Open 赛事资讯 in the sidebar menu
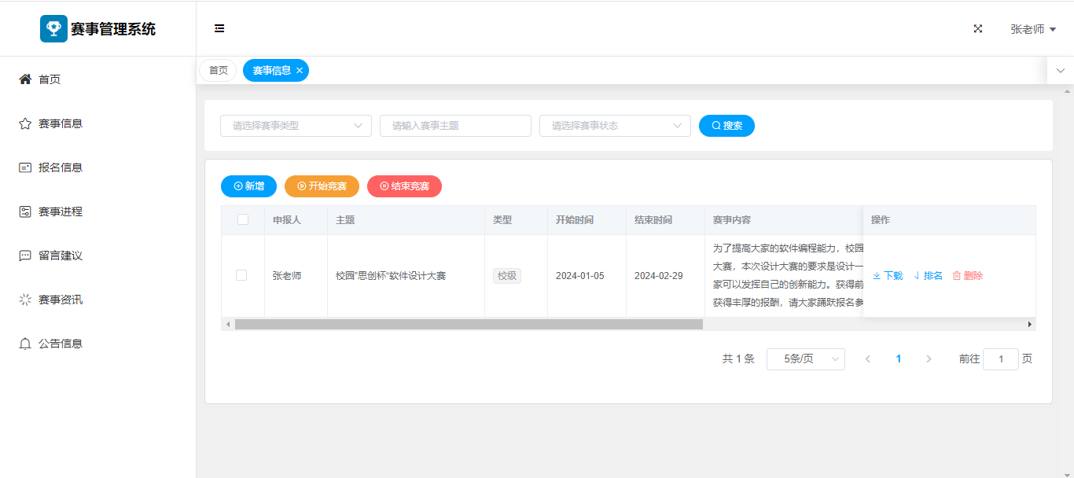The image size is (1074, 478). (61, 300)
